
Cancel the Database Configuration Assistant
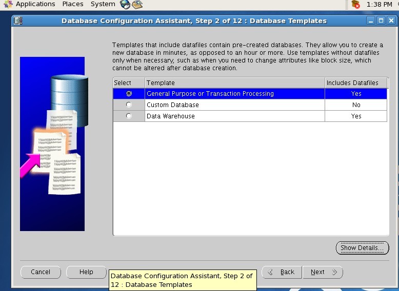point(41,272)
